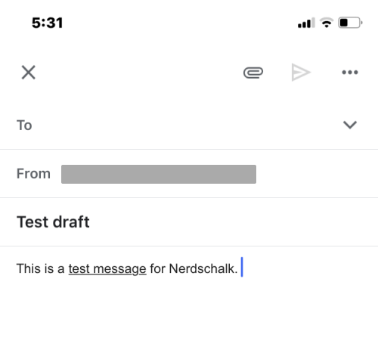Tap the cellular signal bars icon
Screen dimensions: 378x344
(306, 23)
